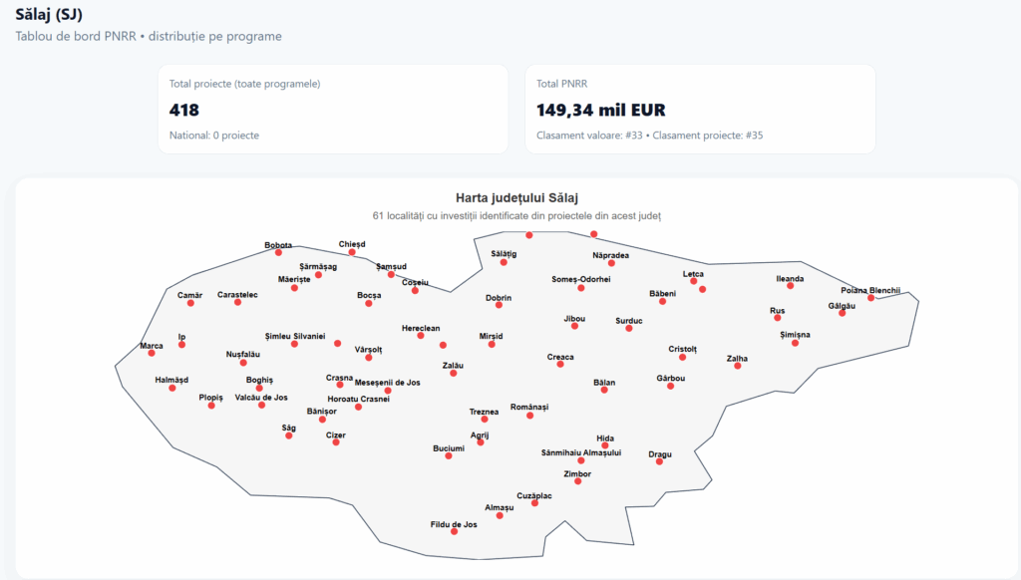The width and height of the screenshot is (1021, 580).
Task: Open the Total proiecte card showing 418
Action: [332, 110]
